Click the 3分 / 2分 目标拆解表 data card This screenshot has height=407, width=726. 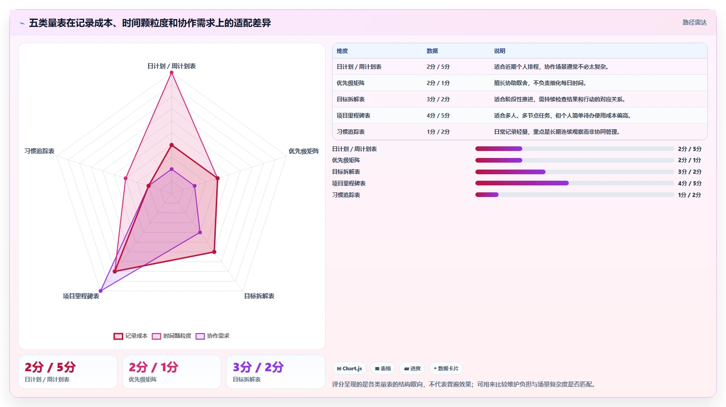pos(275,372)
